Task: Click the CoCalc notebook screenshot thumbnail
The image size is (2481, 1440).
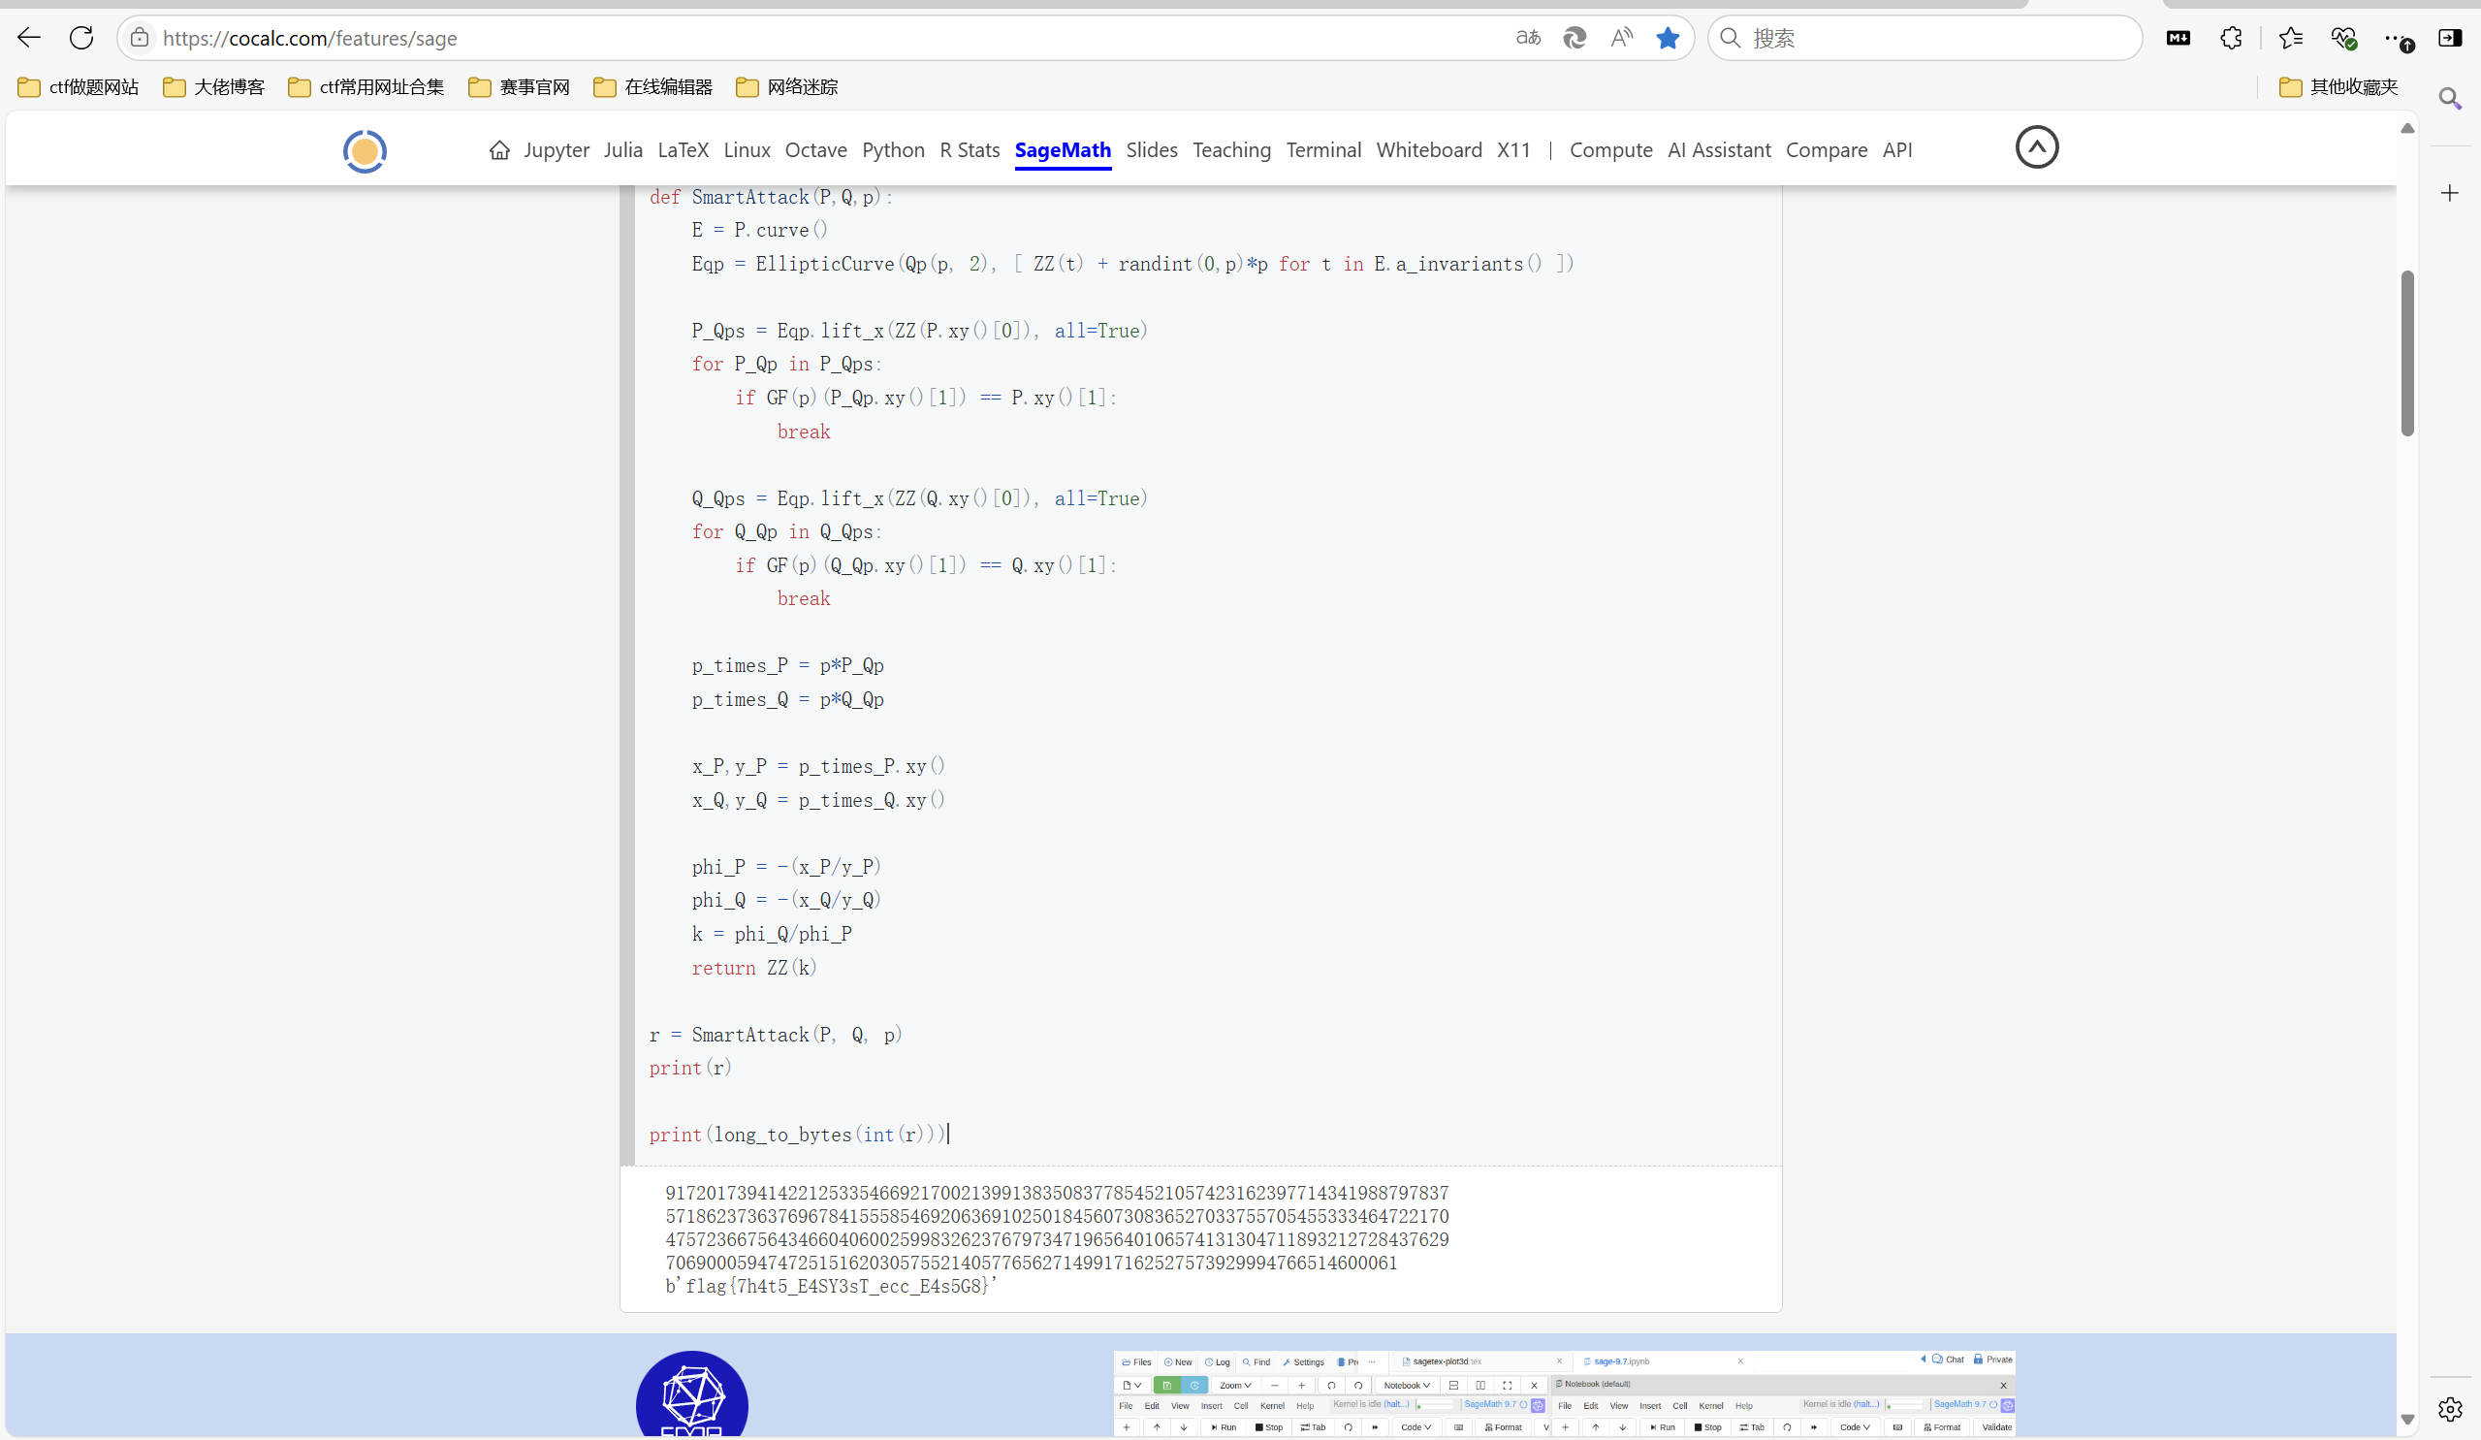Action: [1565, 1392]
